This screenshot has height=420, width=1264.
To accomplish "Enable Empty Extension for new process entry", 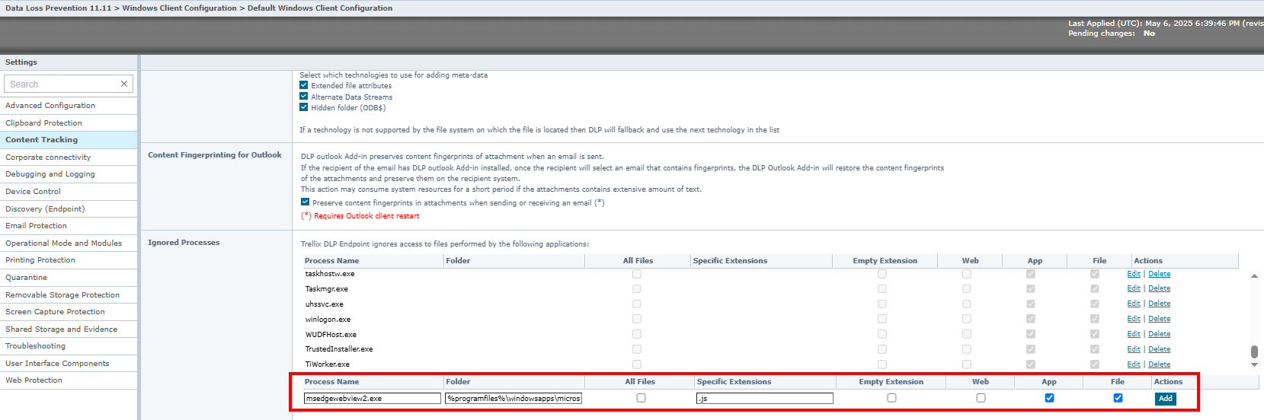I will click(x=891, y=398).
